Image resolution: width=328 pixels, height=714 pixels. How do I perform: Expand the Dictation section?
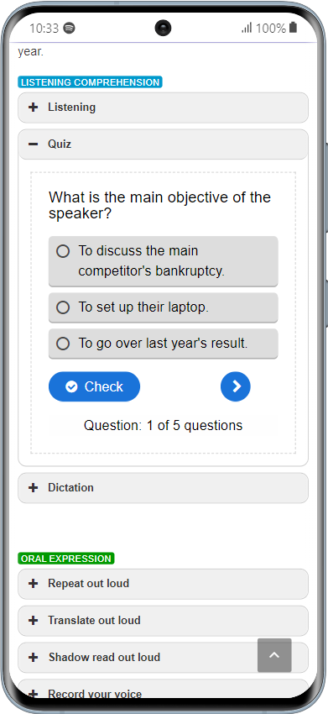163,488
